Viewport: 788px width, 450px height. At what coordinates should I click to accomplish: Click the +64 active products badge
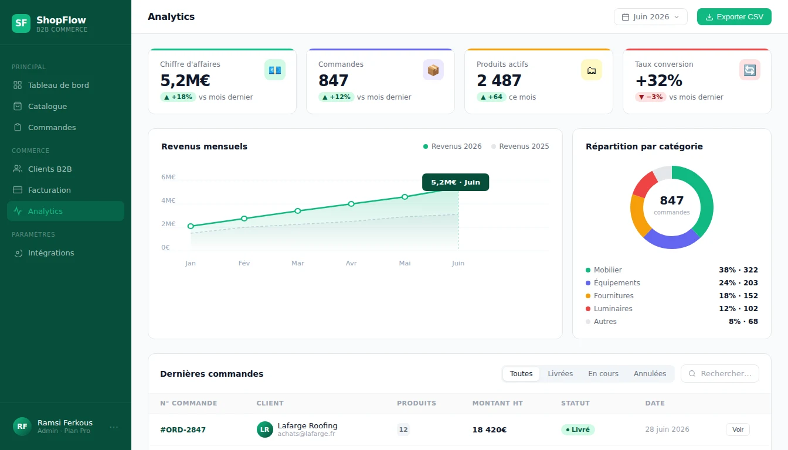coord(492,97)
